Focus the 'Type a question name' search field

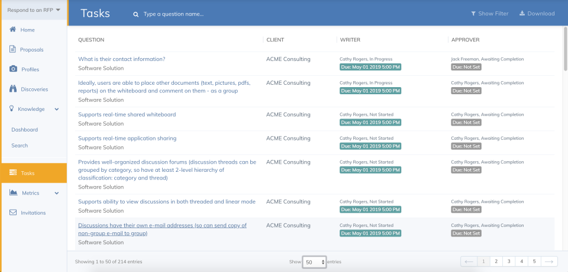pos(173,14)
